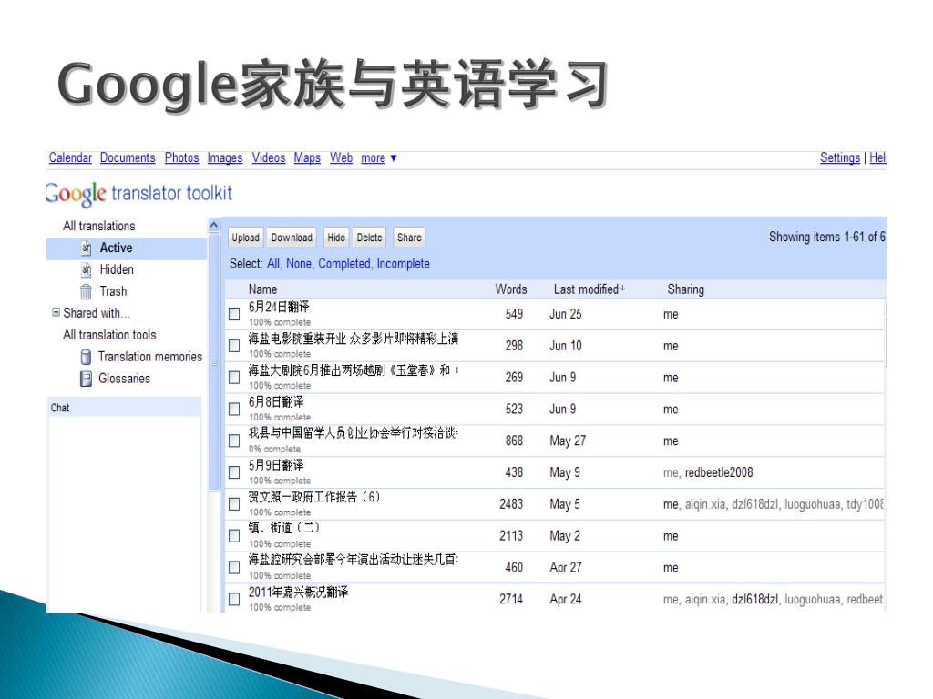The image size is (933, 699).
Task: Sort by the Name column header
Action: pyautogui.click(x=262, y=289)
